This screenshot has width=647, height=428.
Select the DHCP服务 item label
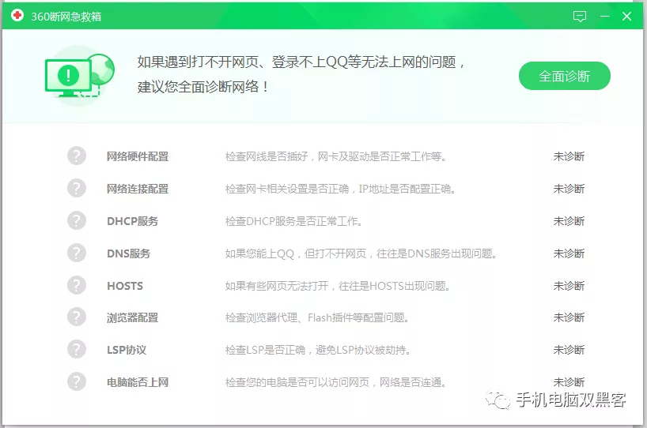(x=132, y=221)
